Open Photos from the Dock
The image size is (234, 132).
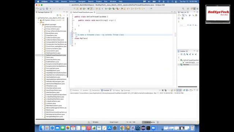click(68, 128)
